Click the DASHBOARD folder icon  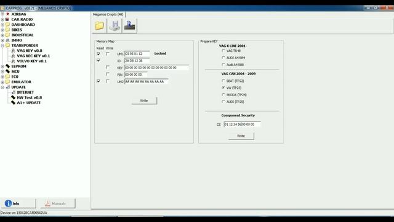tap(7, 25)
